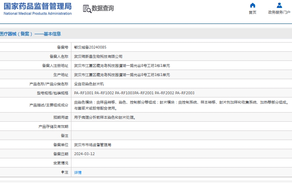Click the filing date 2024-03-12
The width and height of the screenshot is (292, 183).
84,154
